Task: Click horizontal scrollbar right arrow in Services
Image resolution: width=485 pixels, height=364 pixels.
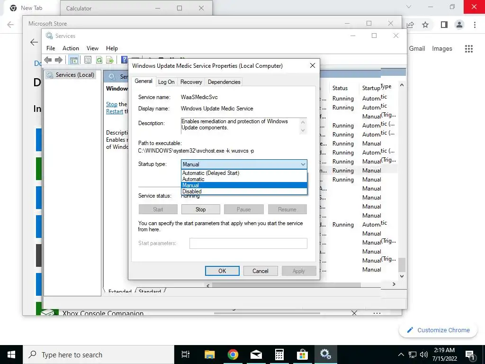Action: [x=394, y=284]
